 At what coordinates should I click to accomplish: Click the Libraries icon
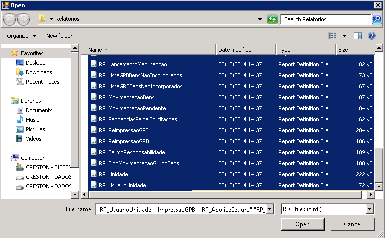pos(15,101)
